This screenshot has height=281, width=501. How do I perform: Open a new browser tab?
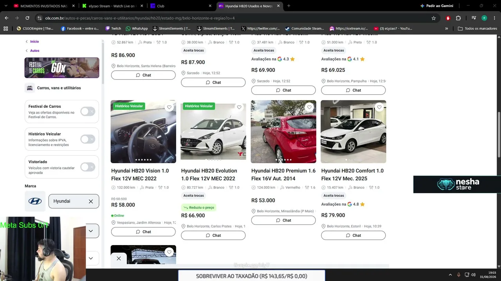click(289, 6)
